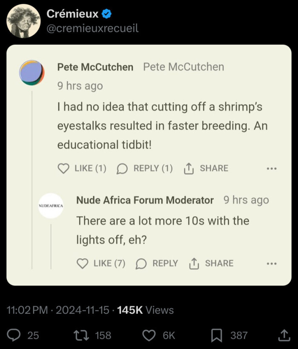Click the reply bubble on the moderator's comment

coord(141,264)
